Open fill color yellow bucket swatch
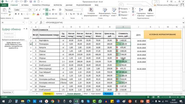 [x=34, y=14]
